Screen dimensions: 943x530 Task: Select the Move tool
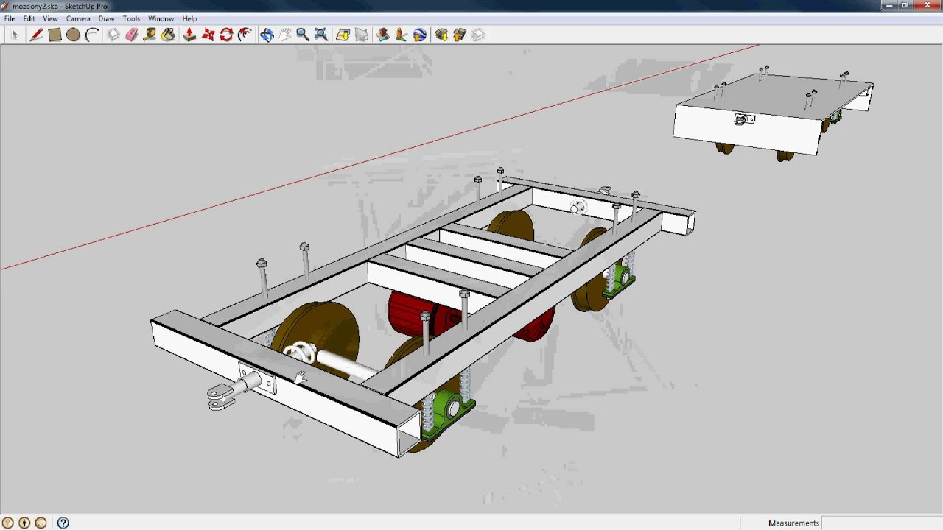[x=208, y=35]
